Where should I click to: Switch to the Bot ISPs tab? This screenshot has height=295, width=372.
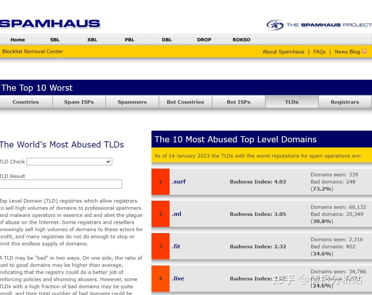click(238, 102)
